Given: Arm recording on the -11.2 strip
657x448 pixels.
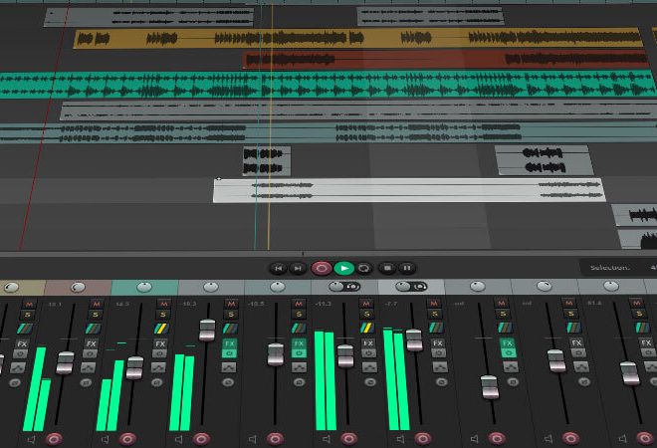Looking at the screenshot, I should pos(348,438).
